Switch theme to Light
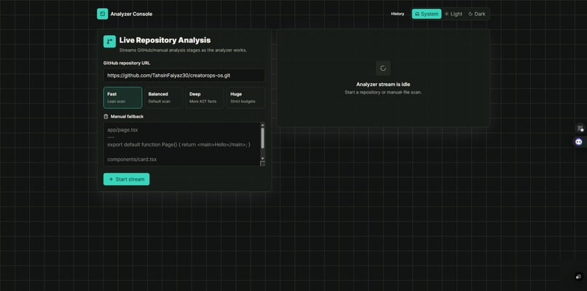The height and width of the screenshot is (291, 587). click(x=453, y=14)
